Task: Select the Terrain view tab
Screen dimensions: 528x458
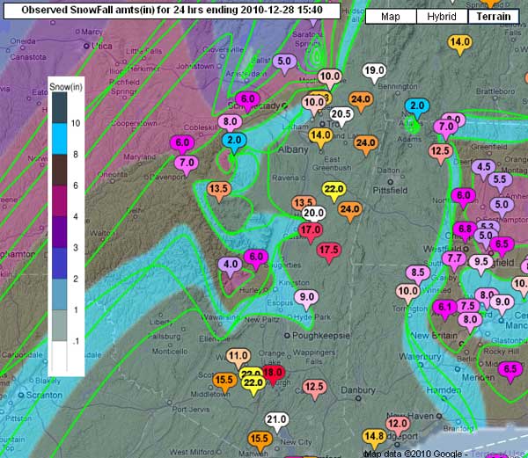Action: (x=494, y=17)
